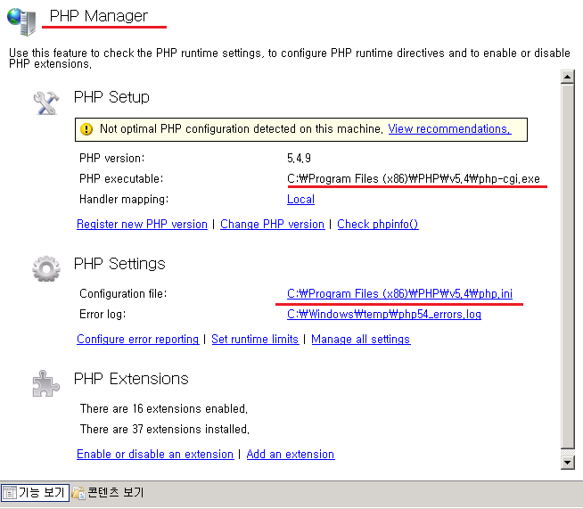Click the 콘텐츠 보기 folder icon

tap(78, 493)
